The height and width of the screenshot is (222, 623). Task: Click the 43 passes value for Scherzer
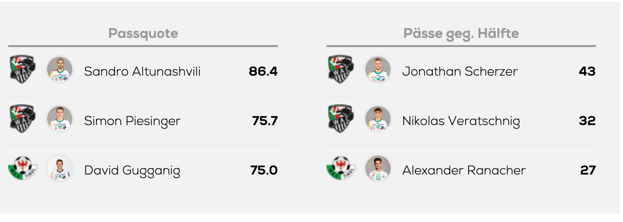pyautogui.click(x=587, y=71)
